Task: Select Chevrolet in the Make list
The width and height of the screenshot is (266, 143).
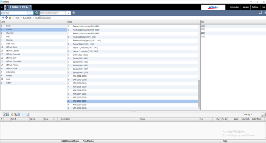Action: click(x=10, y=33)
